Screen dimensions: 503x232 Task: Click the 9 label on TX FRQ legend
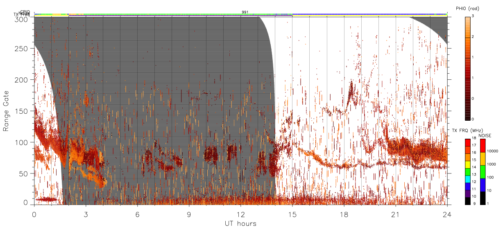coord(474,203)
